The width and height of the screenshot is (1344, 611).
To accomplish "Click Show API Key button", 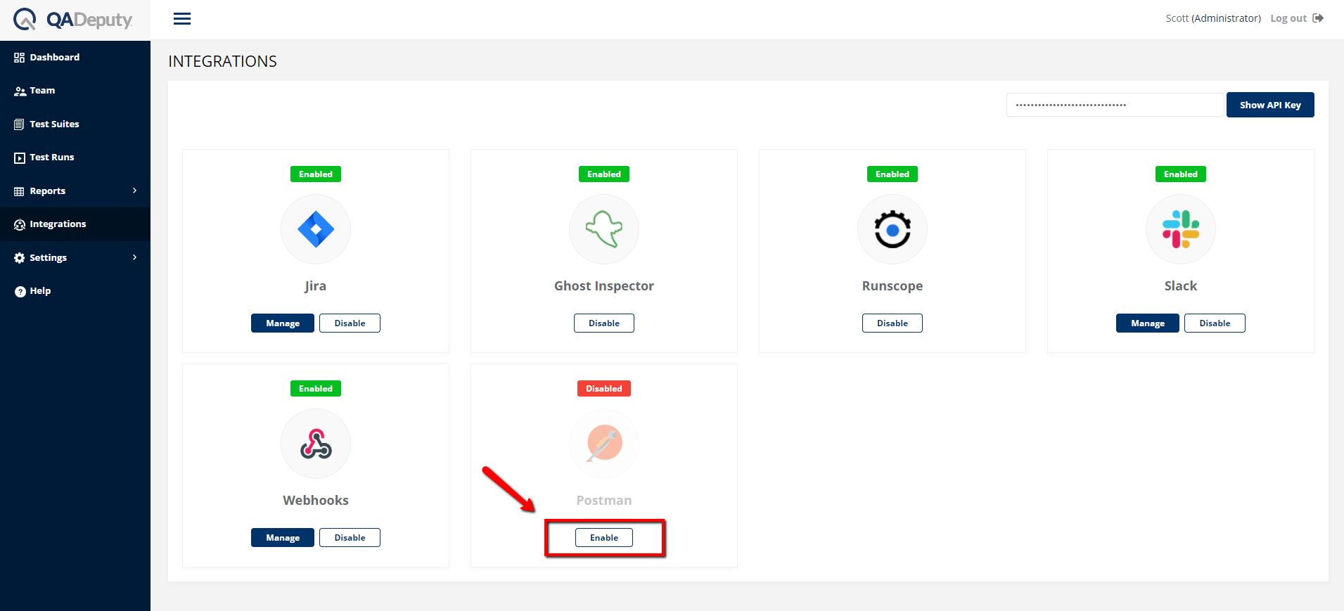I will point(1270,105).
